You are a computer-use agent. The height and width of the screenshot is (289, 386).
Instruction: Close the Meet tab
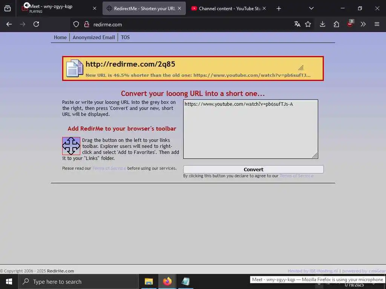[95, 8]
